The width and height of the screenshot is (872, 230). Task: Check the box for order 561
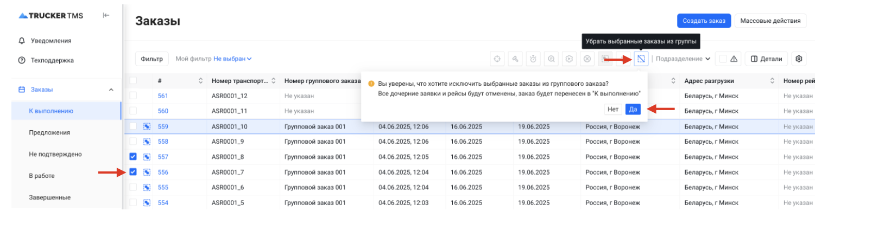tap(133, 95)
